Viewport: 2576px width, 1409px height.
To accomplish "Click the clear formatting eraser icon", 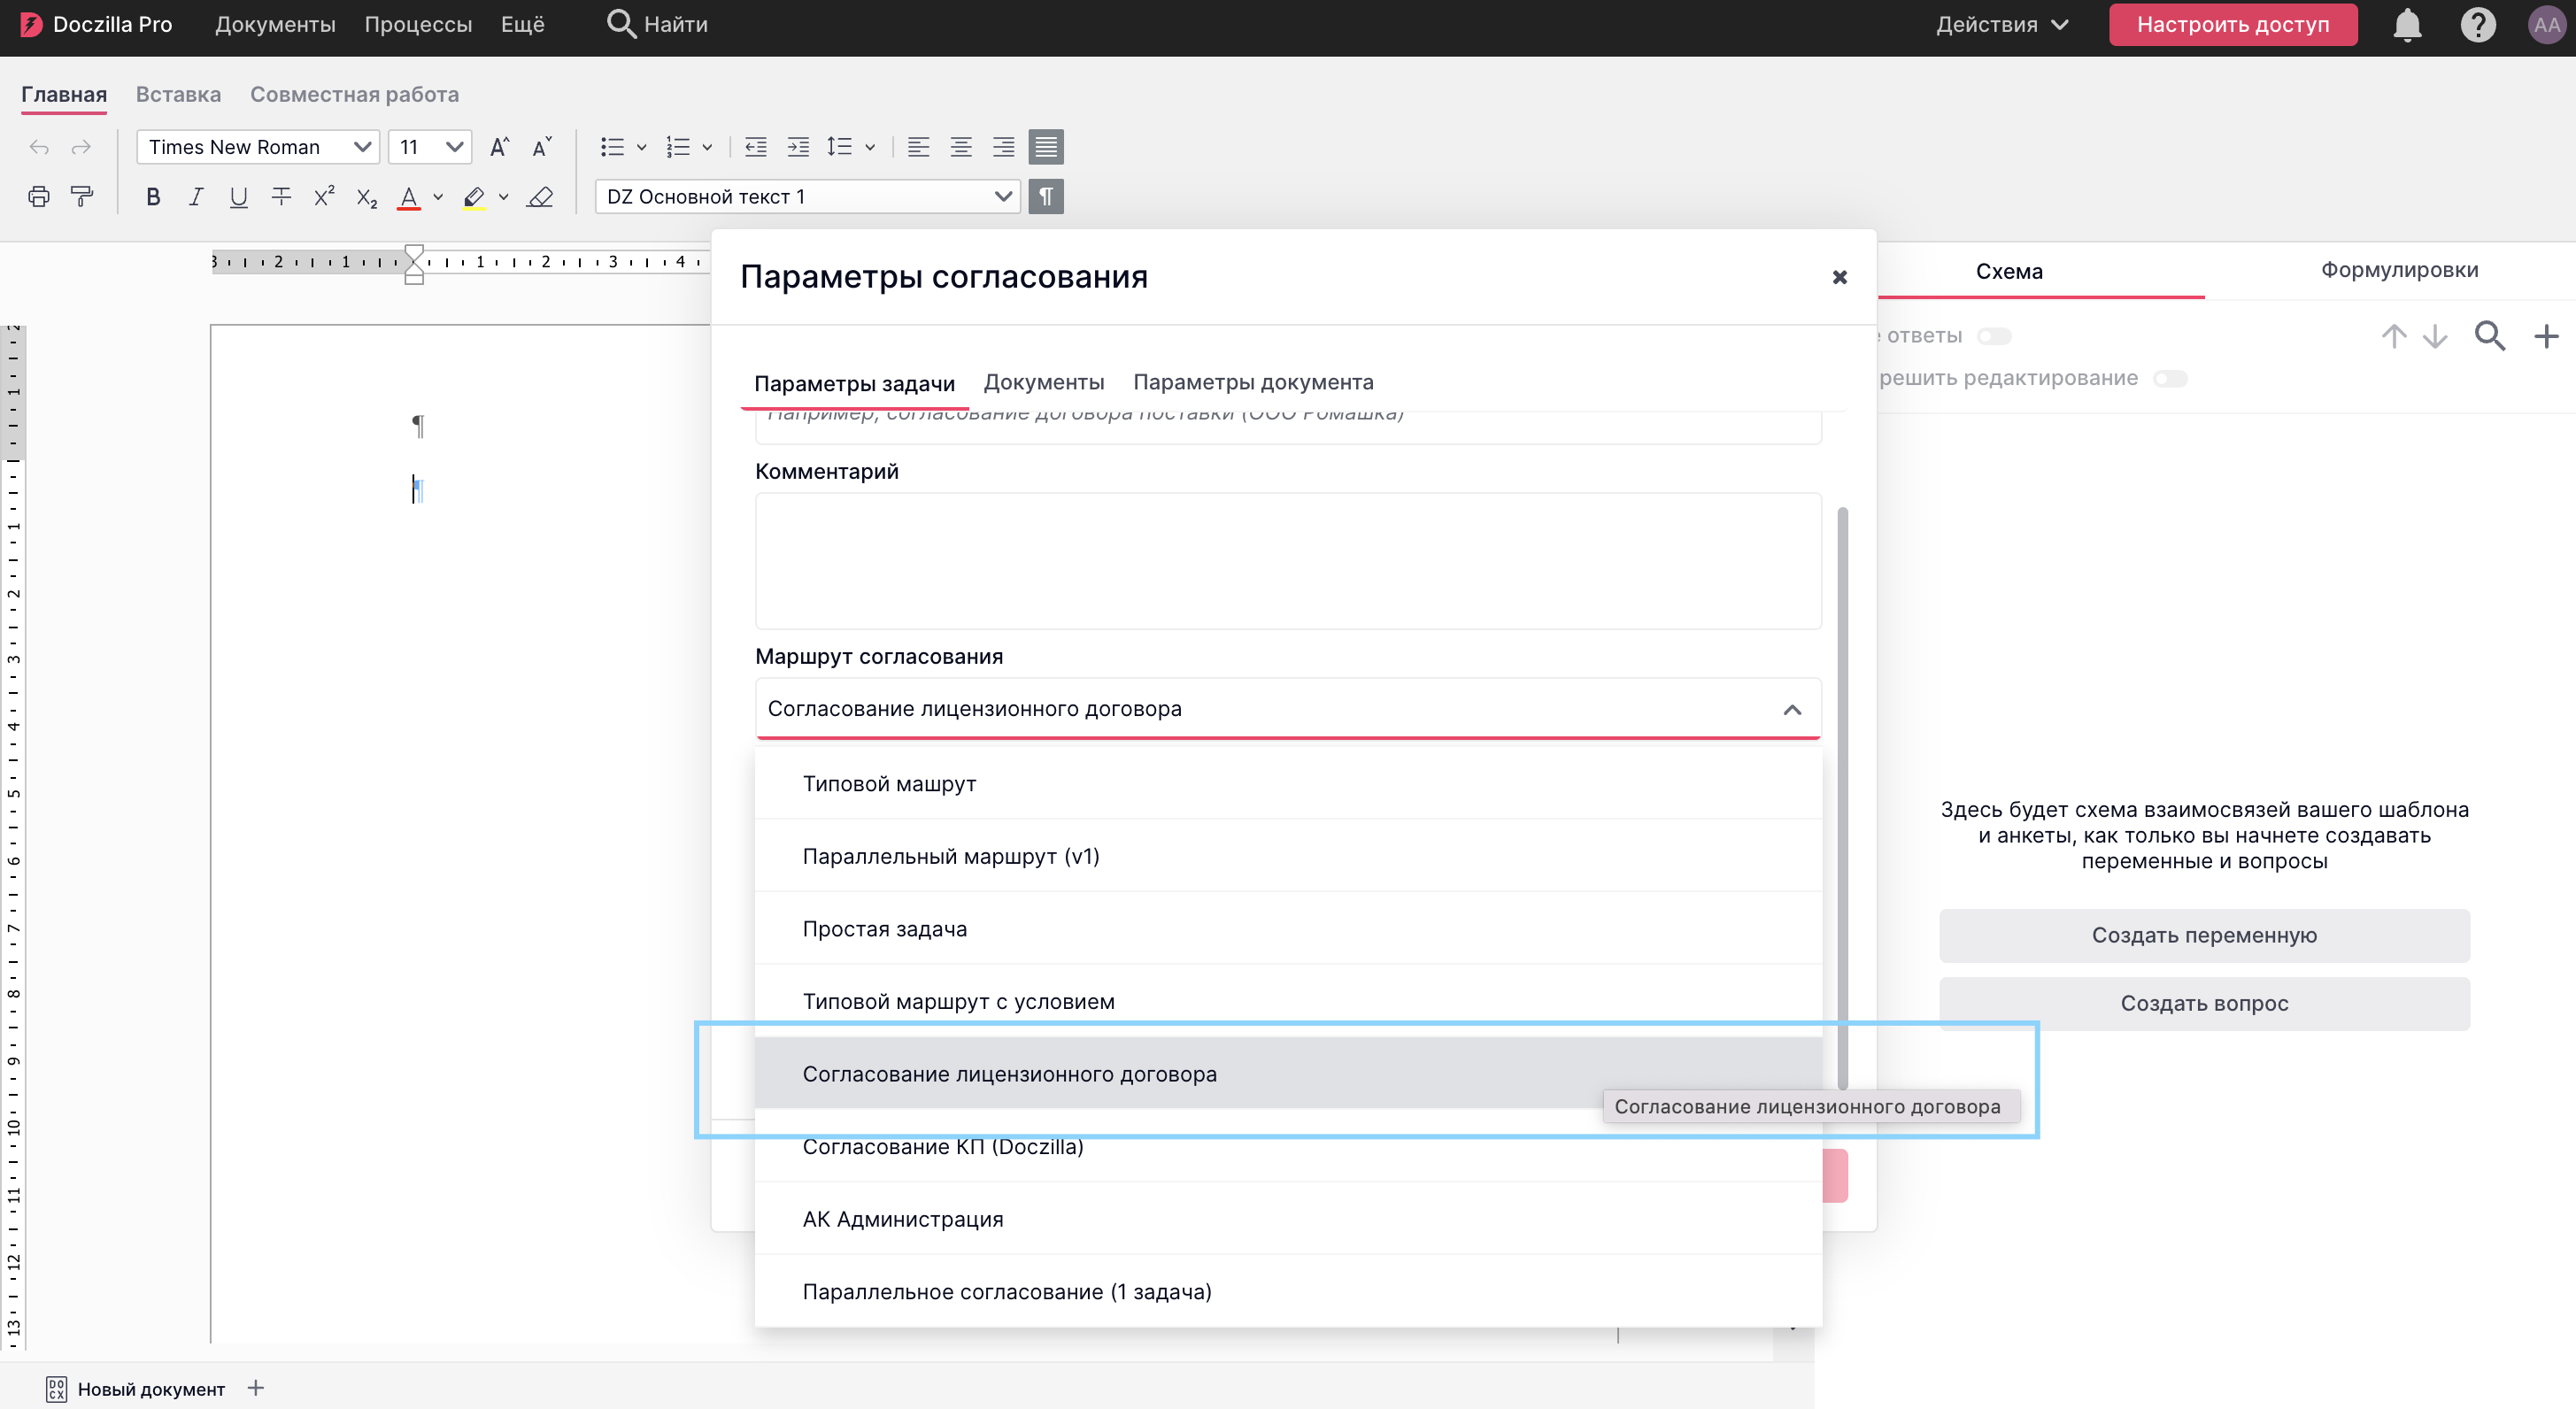I will coord(540,197).
